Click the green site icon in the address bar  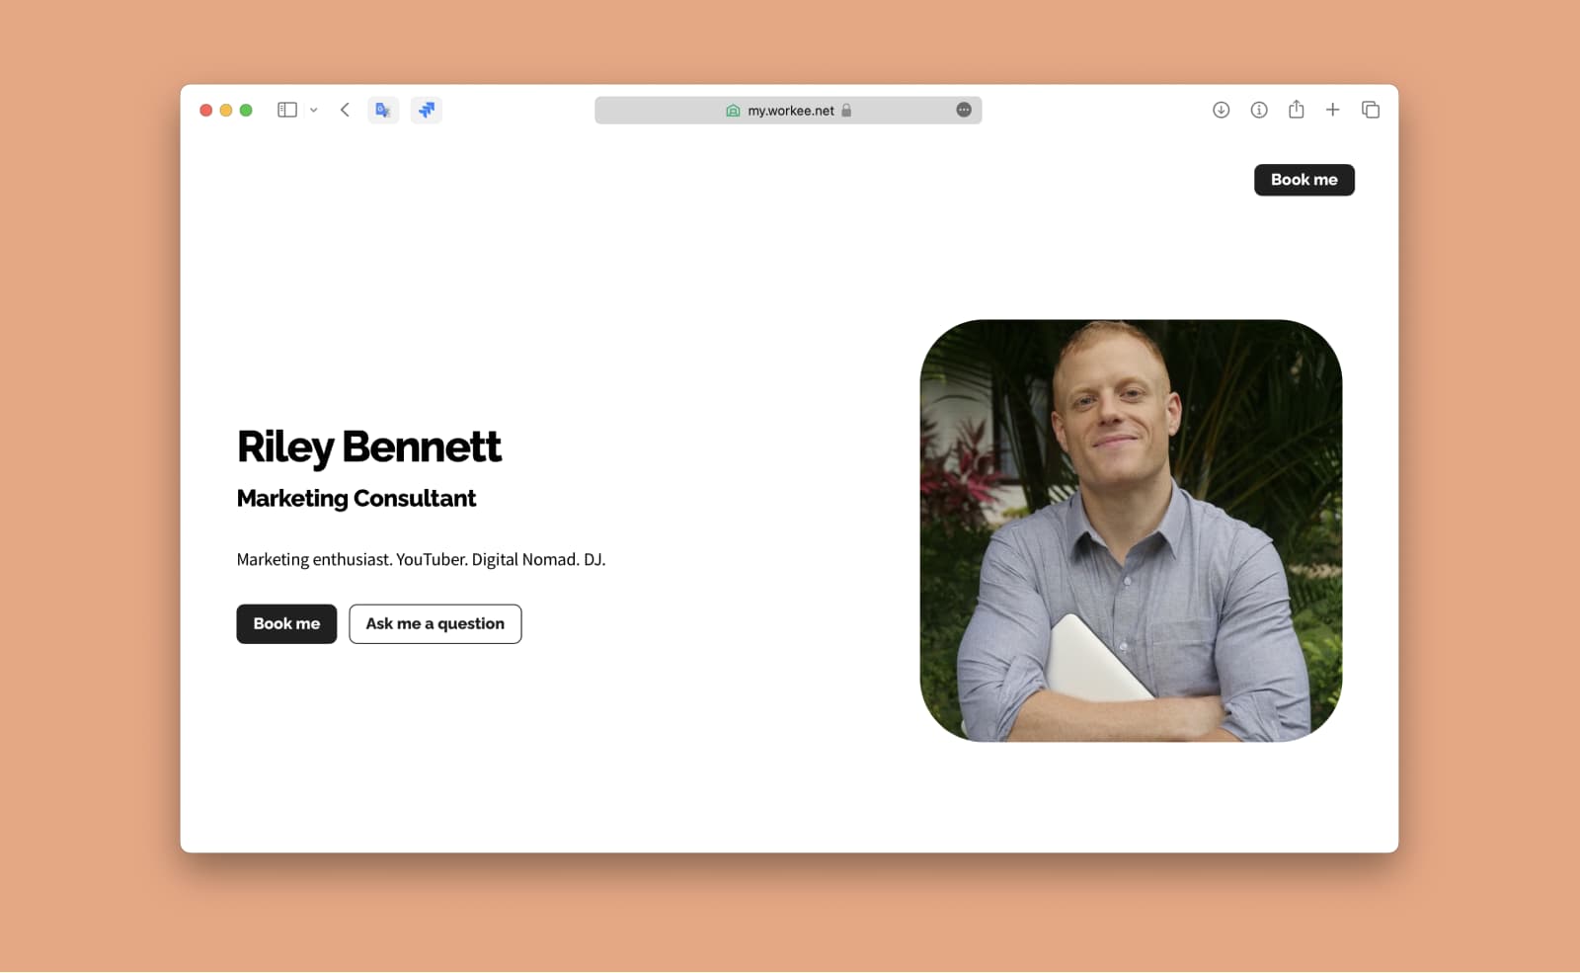pos(733,111)
